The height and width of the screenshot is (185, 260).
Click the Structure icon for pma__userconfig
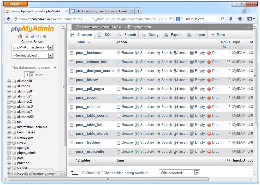(137, 152)
